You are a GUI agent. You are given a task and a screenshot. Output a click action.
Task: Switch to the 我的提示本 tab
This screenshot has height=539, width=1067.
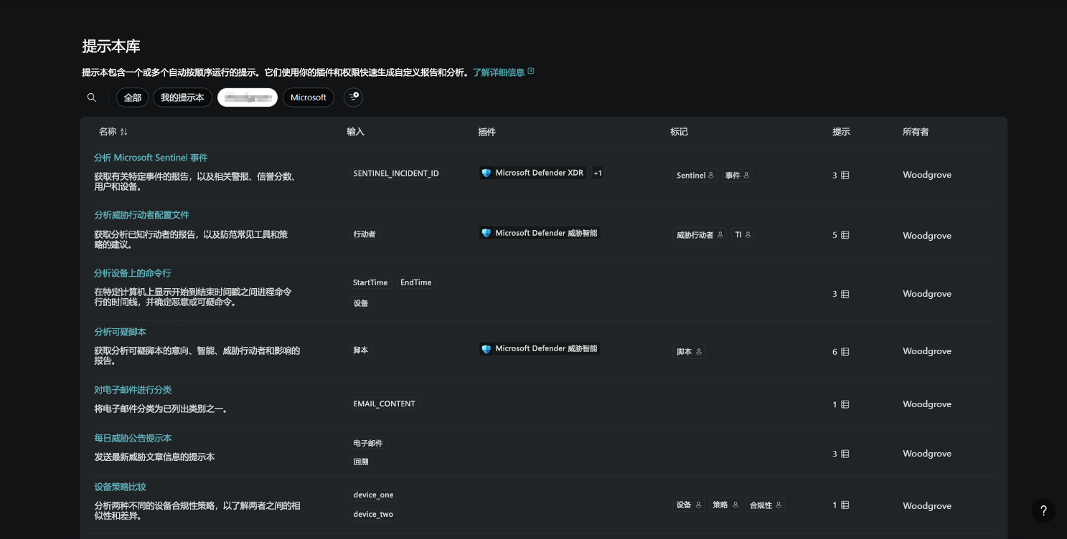(182, 97)
